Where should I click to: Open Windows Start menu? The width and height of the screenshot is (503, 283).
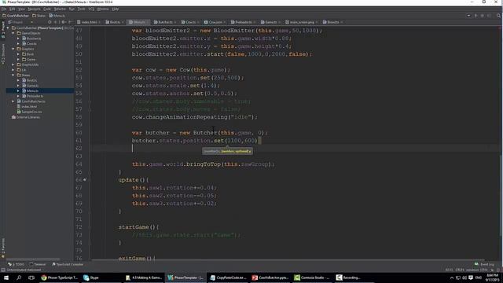pos(6,277)
